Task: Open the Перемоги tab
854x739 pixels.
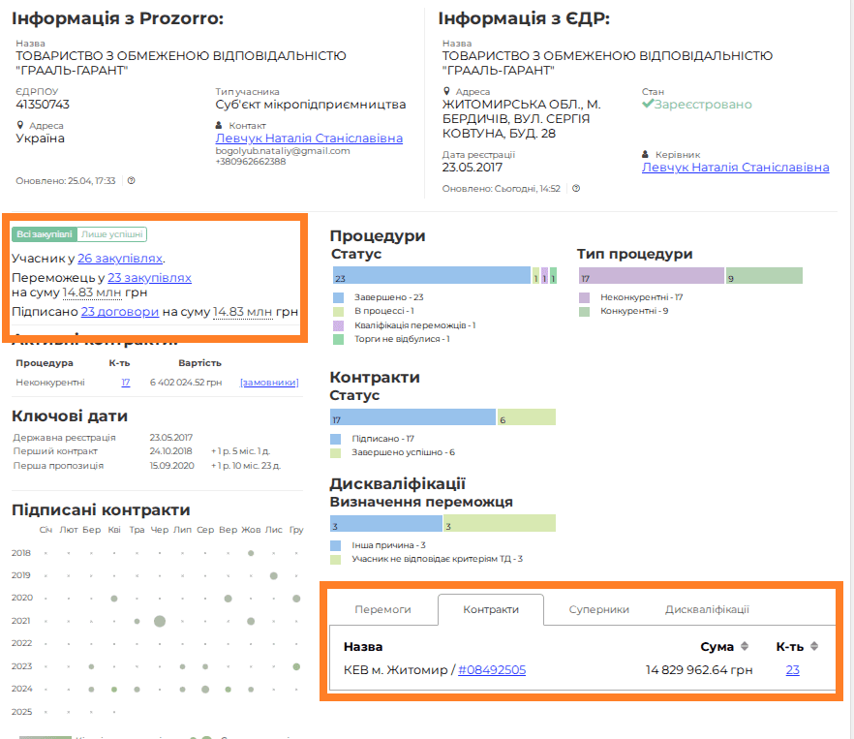Action: pos(382,609)
